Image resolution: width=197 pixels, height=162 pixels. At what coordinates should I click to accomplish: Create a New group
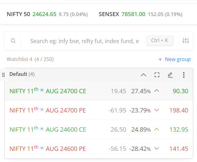click(x=174, y=59)
